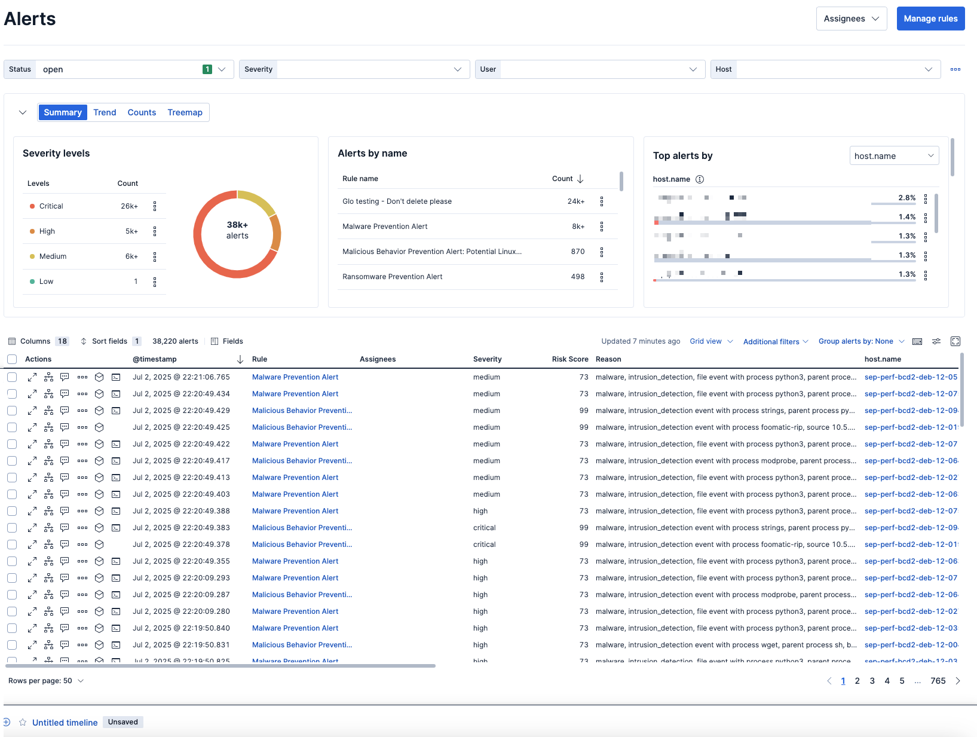Change Top alerts field via host.name dropdown
977x737 pixels.
point(894,155)
